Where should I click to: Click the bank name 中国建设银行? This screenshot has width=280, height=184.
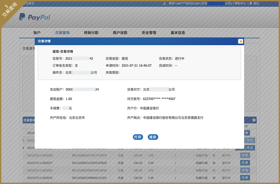[149, 108]
